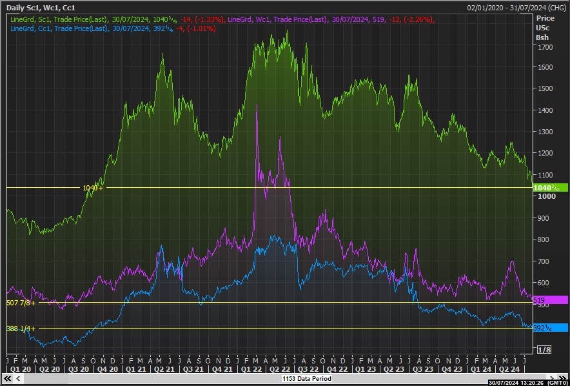Select the Q1 22 quarter label
The width and height of the screenshot is (570, 386).
point(253,369)
